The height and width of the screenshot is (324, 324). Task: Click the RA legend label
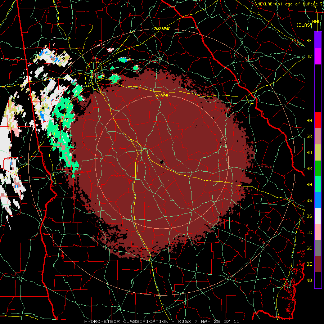tap(309, 185)
